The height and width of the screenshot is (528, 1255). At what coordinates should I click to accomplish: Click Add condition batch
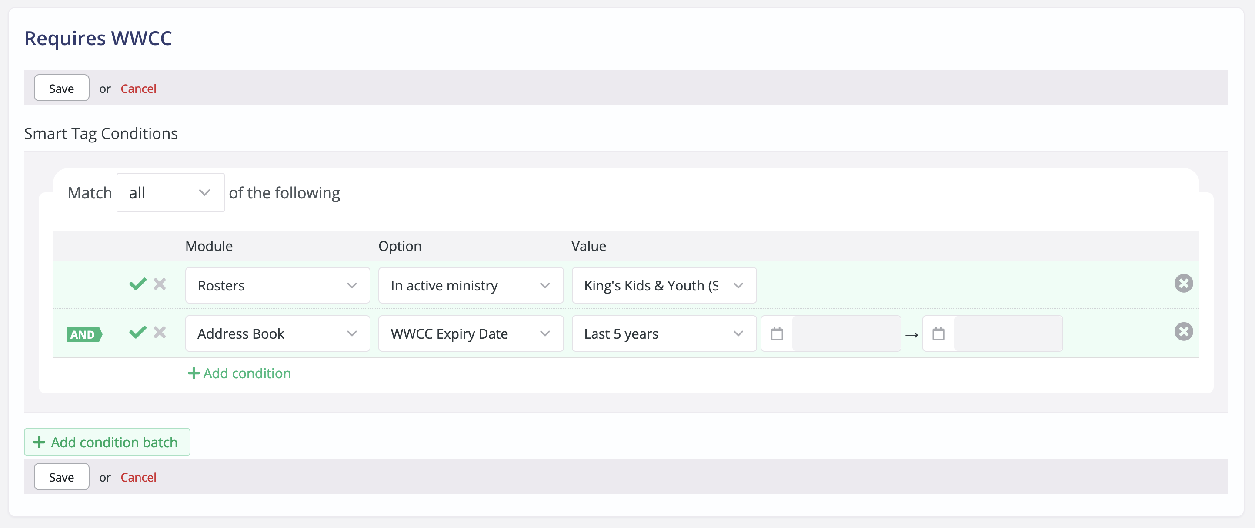107,442
